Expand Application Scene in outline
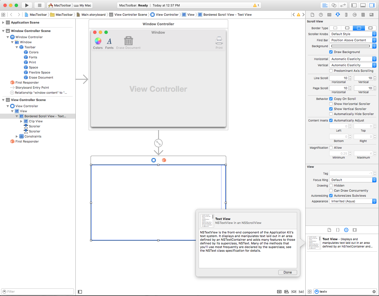The height and width of the screenshot is (296, 379). pyautogui.click(x=3, y=22)
